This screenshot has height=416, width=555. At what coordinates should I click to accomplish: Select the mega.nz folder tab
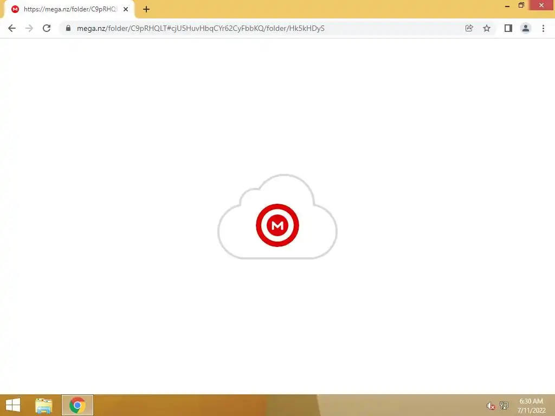point(69,10)
